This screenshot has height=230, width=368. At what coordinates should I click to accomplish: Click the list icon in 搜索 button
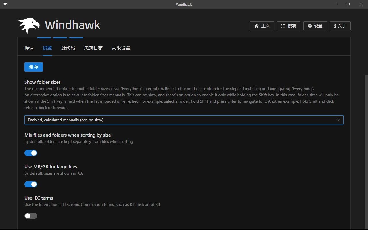pyautogui.click(x=283, y=26)
